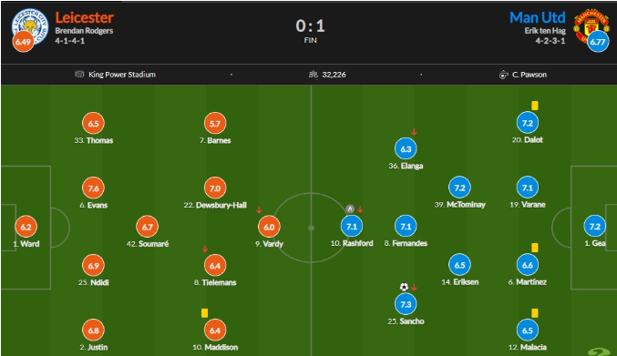
Task: Open the Man Utd team name link
Action: pyautogui.click(x=538, y=17)
